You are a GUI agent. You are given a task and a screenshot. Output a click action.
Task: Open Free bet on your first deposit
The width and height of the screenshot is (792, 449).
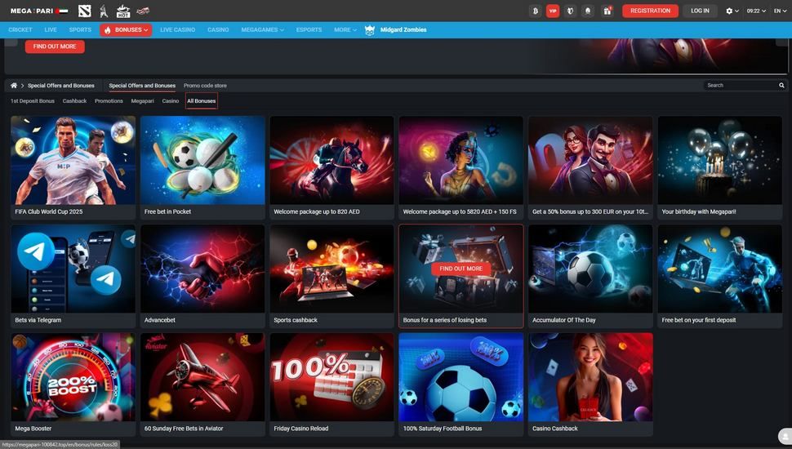[x=720, y=276]
